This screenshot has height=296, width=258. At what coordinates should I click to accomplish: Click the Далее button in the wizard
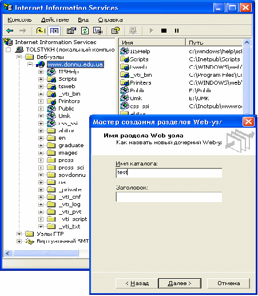coord(180,283)
